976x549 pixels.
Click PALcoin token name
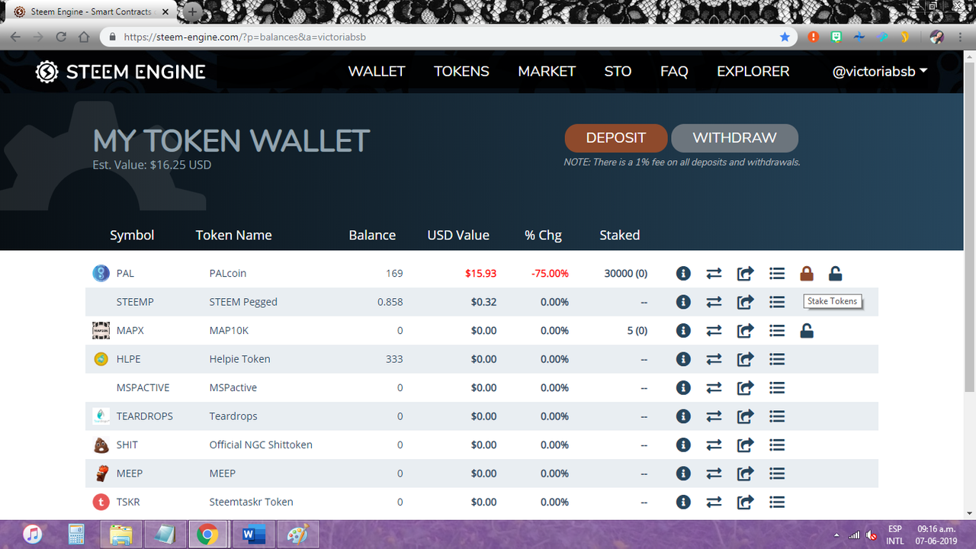tap(228, 273)
